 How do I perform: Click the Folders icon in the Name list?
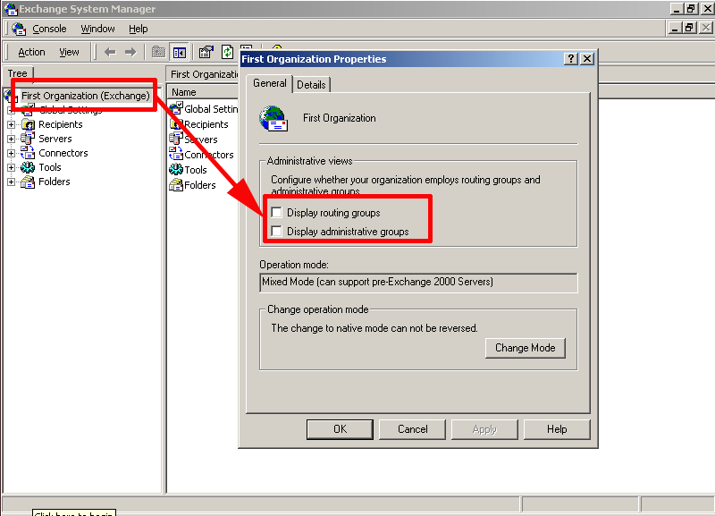176,185
